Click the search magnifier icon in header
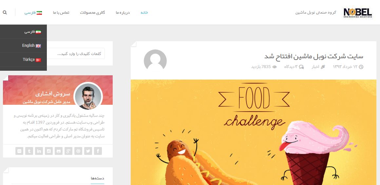This screenshot has width=380, height=185. [5, 12]
